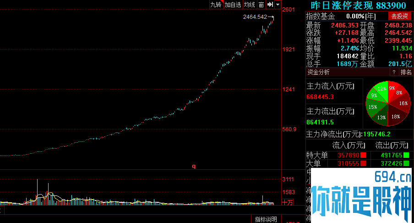The width and height of the screenshot is (414, 223).
Task: Click the 560.9 price axis label
Action: point(289,129)
